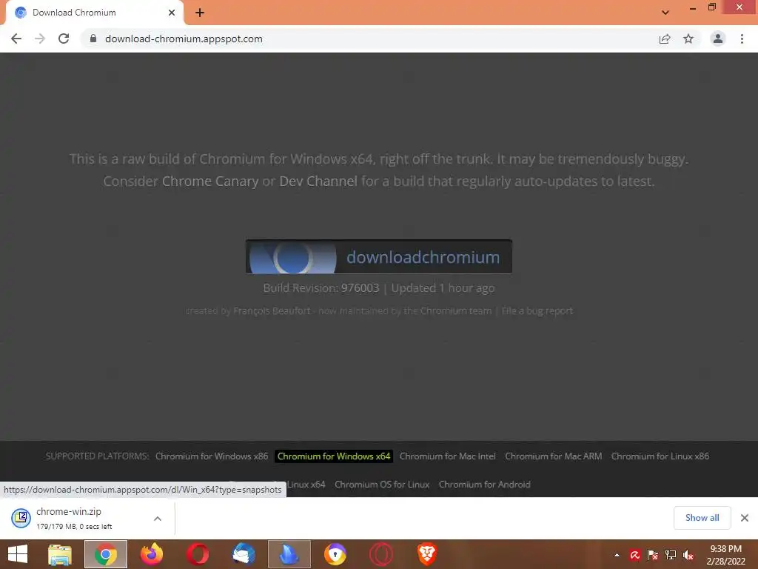
Task: Launch Opera from the taskbar
Action: (198, 554)
